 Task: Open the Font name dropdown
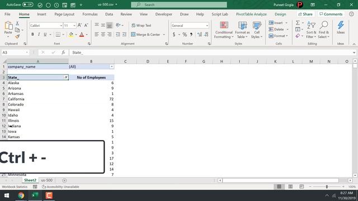(61, 26)
